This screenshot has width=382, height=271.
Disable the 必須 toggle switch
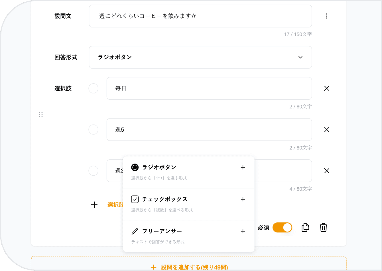(x=282, y=227)
